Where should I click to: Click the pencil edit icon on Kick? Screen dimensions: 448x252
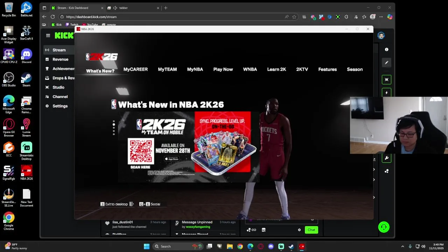386,63
